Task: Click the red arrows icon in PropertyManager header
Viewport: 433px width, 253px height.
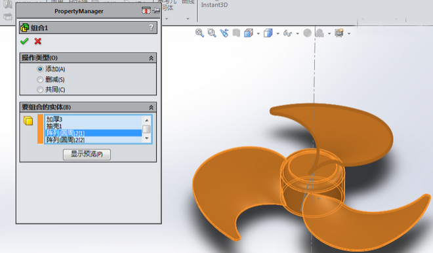Action: 146,10
